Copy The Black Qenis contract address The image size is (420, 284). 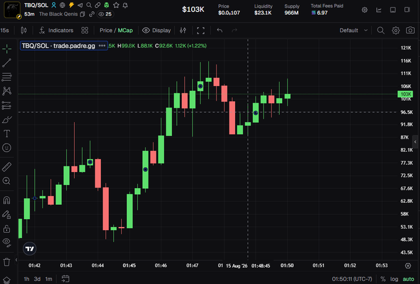[82, 14]
